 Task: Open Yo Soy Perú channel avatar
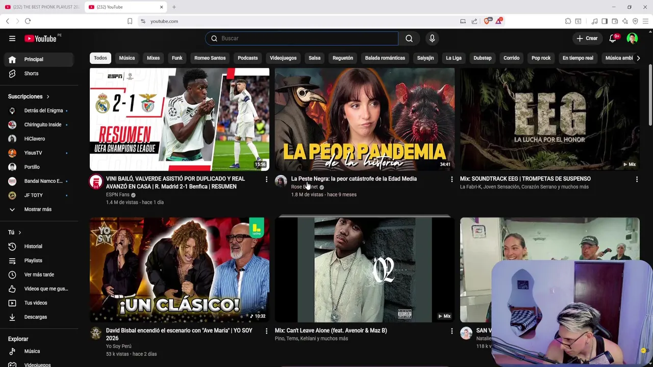[x=96, y=333]
